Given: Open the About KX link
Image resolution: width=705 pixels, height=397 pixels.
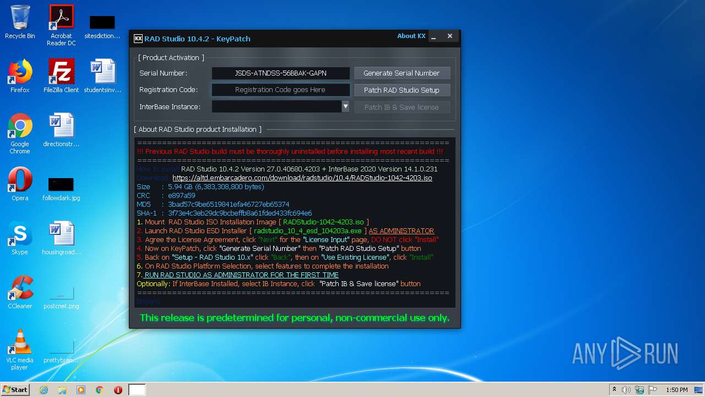Looking at the screenshot, I should pyautogui.click(x=411, y=36).
